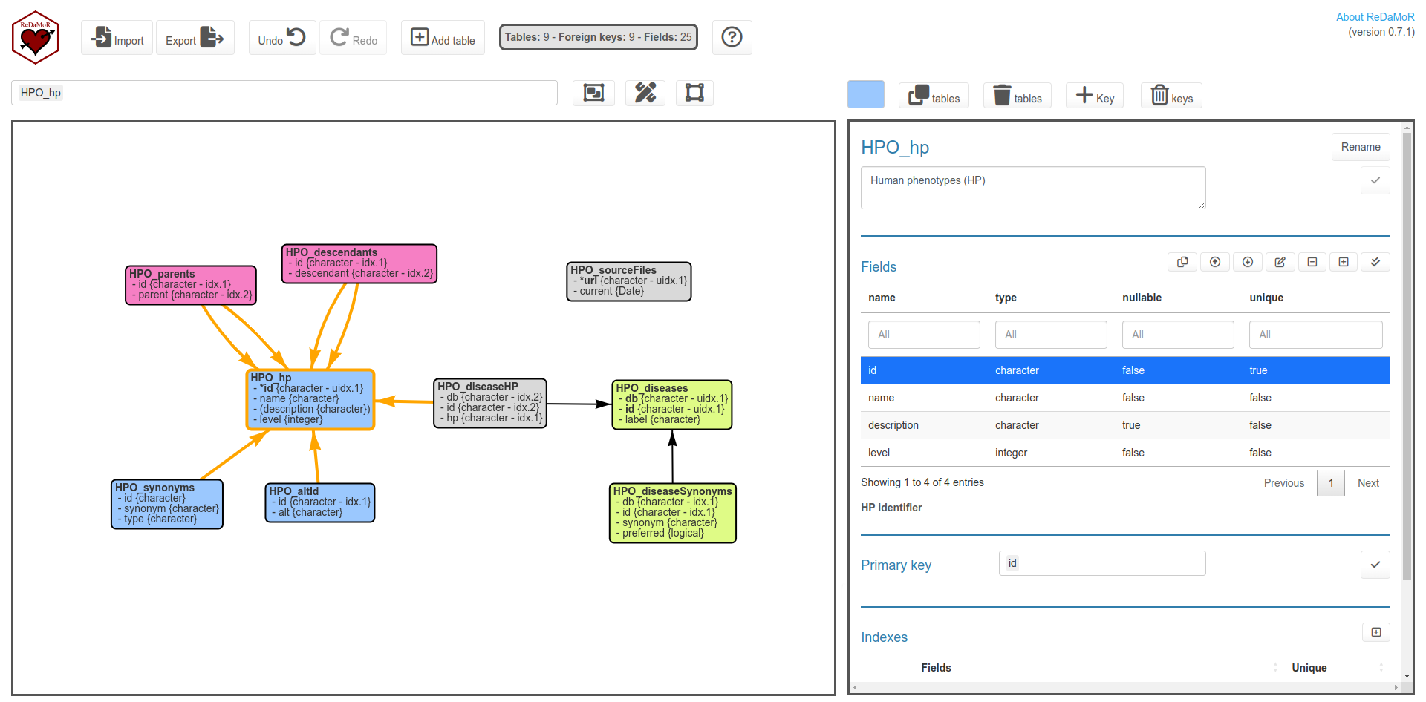The height and width of the screenshot is (702, 1426).
Task: Move selected field up with arrow icon
Action: coord(1215,262)
